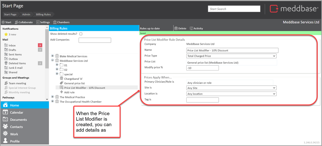The width and height of the screenshot is (322, 146).
Task: Open the Site is dropdown
Action: 231,88
